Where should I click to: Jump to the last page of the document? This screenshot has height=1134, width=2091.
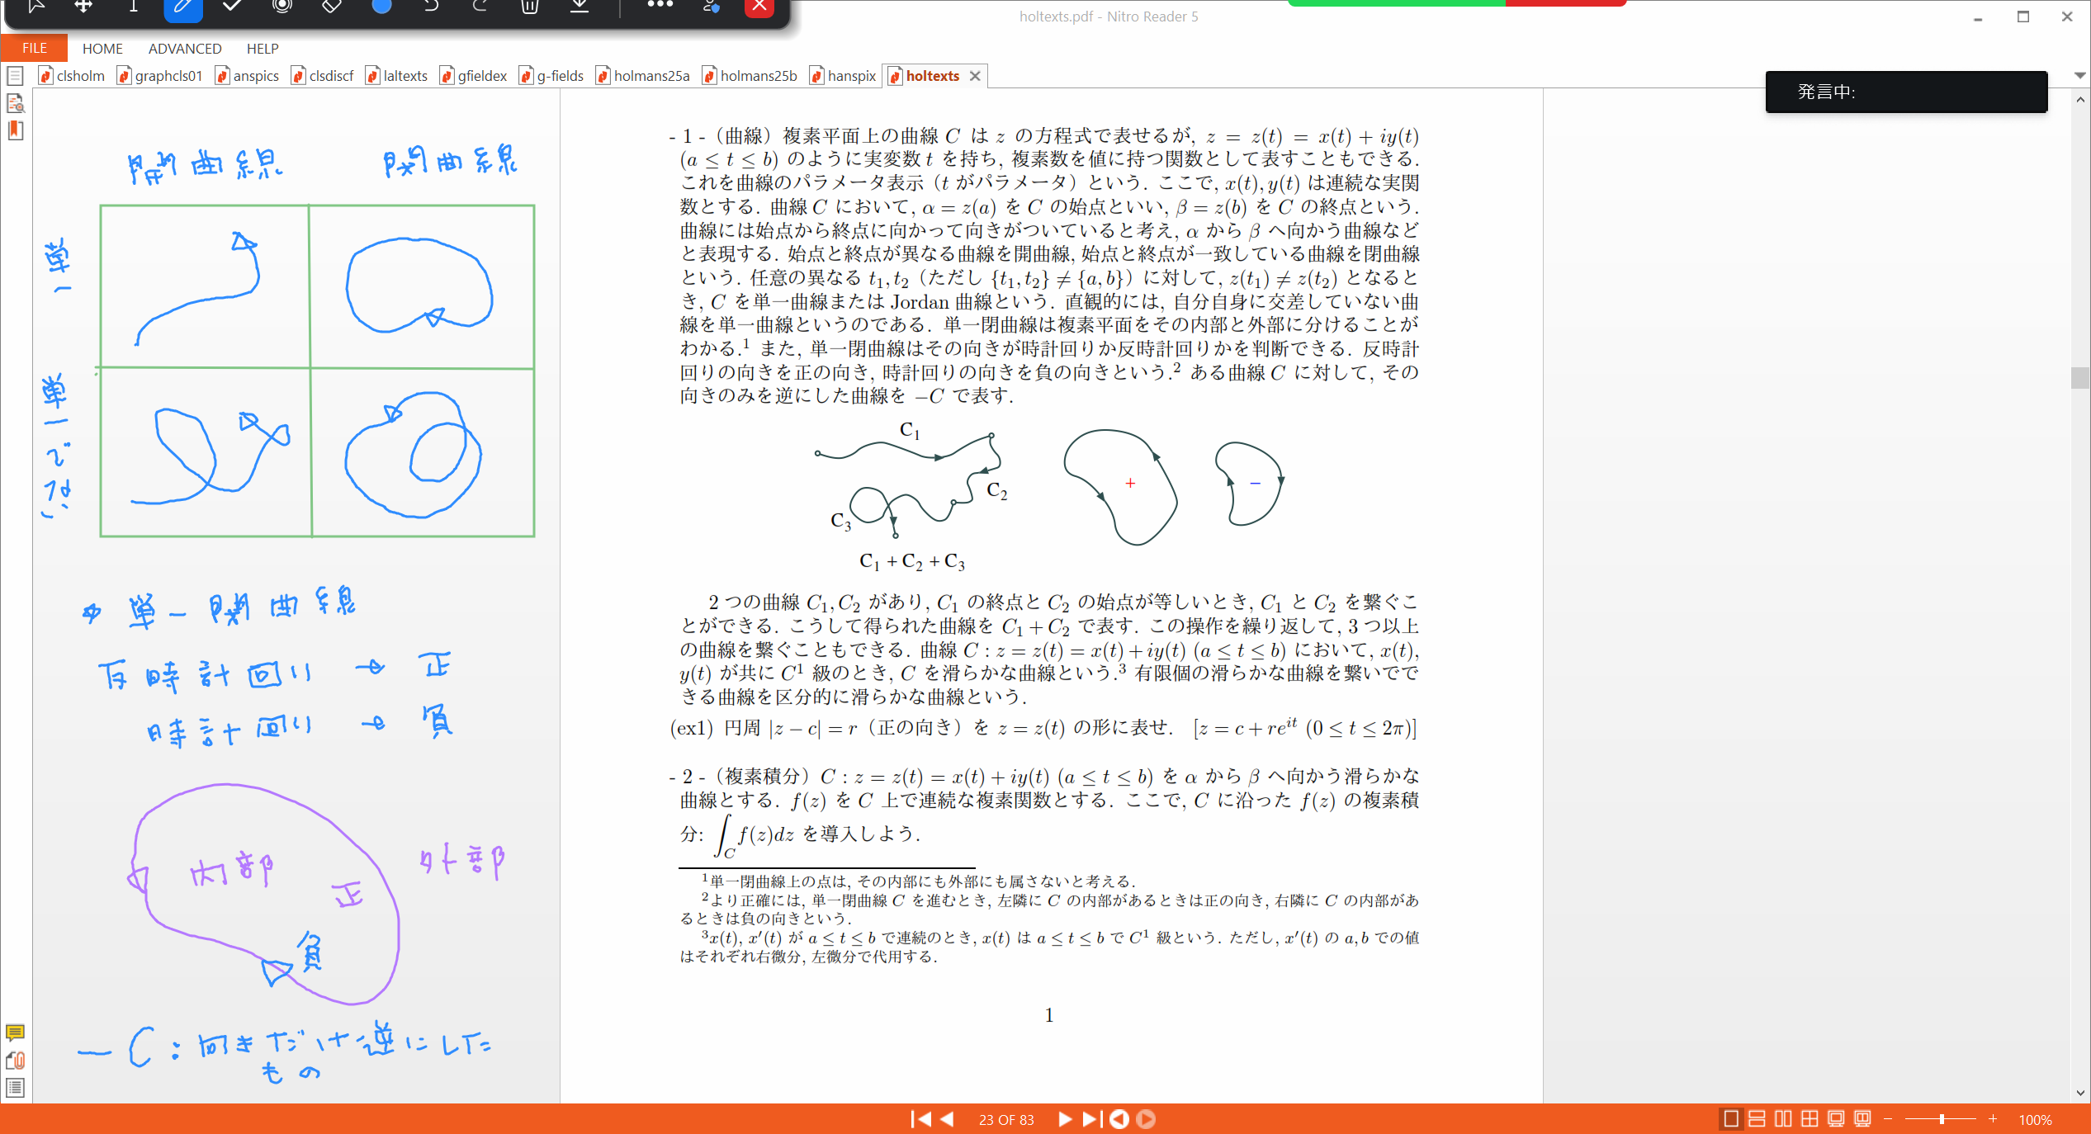[1090, 1119]
